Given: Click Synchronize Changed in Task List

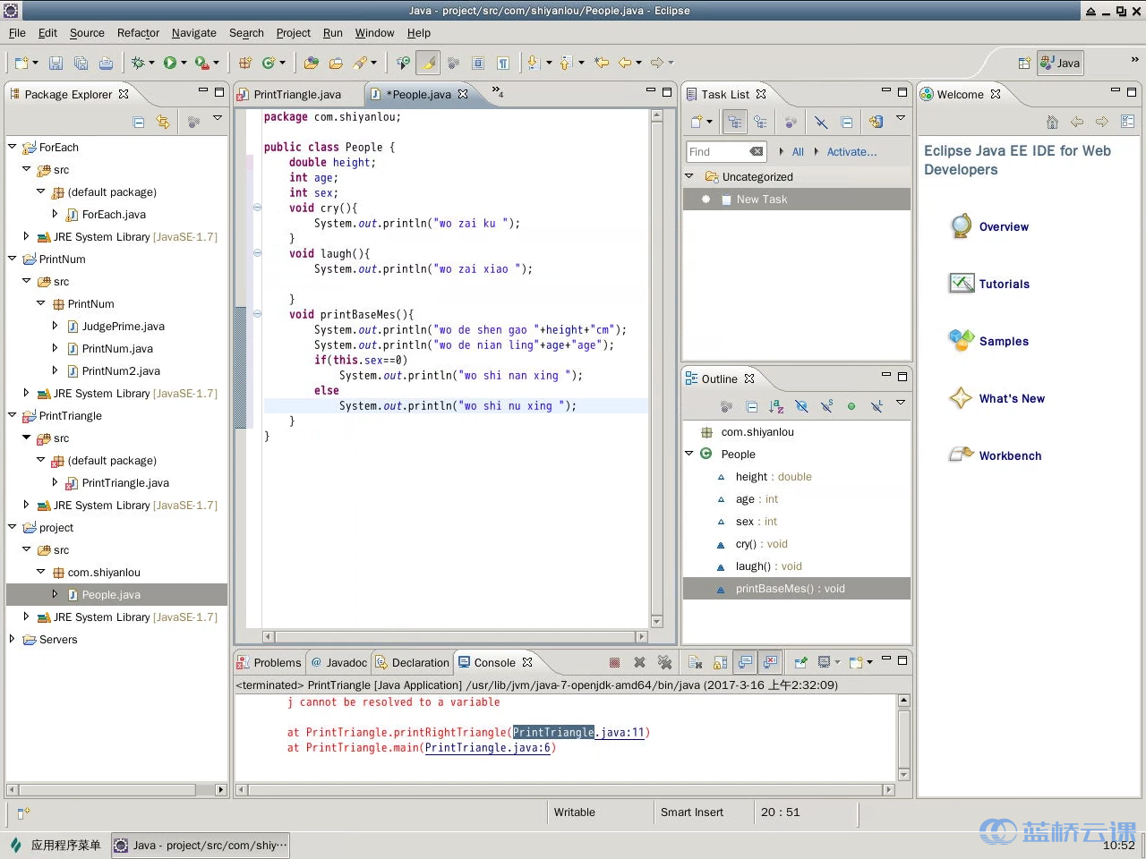Looking at the screenshot, I should coord(876,122).
